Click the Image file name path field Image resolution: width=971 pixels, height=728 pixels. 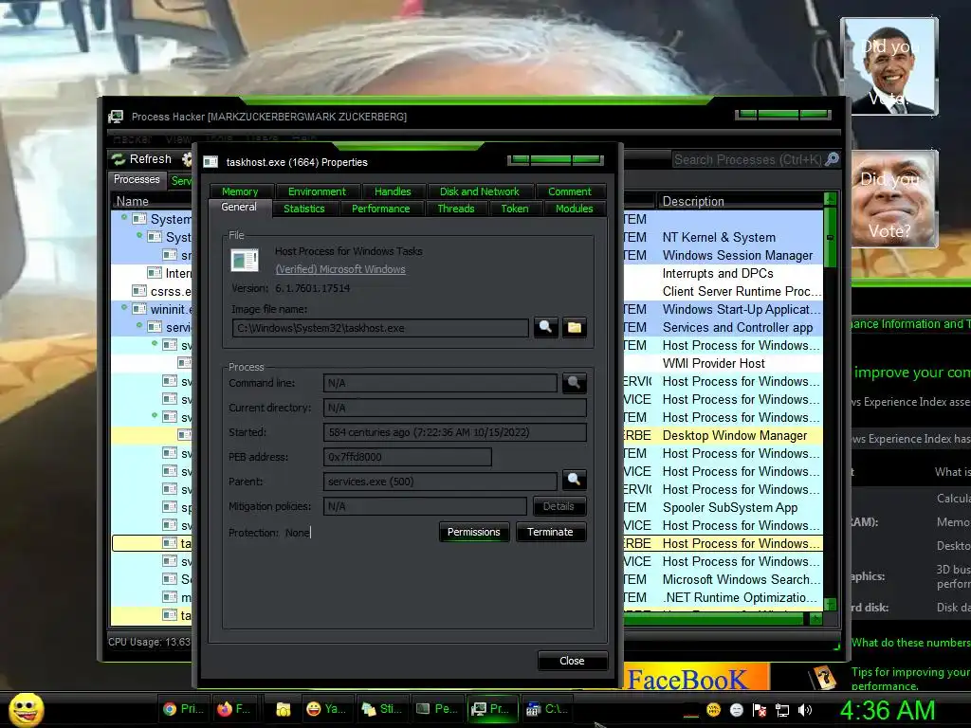[380, 328]
